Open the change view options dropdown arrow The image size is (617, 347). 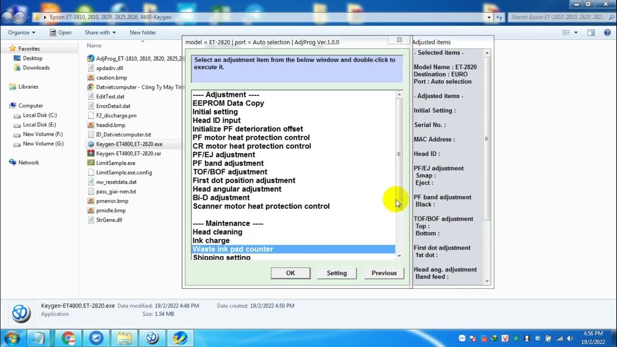(x=576, y=32)
